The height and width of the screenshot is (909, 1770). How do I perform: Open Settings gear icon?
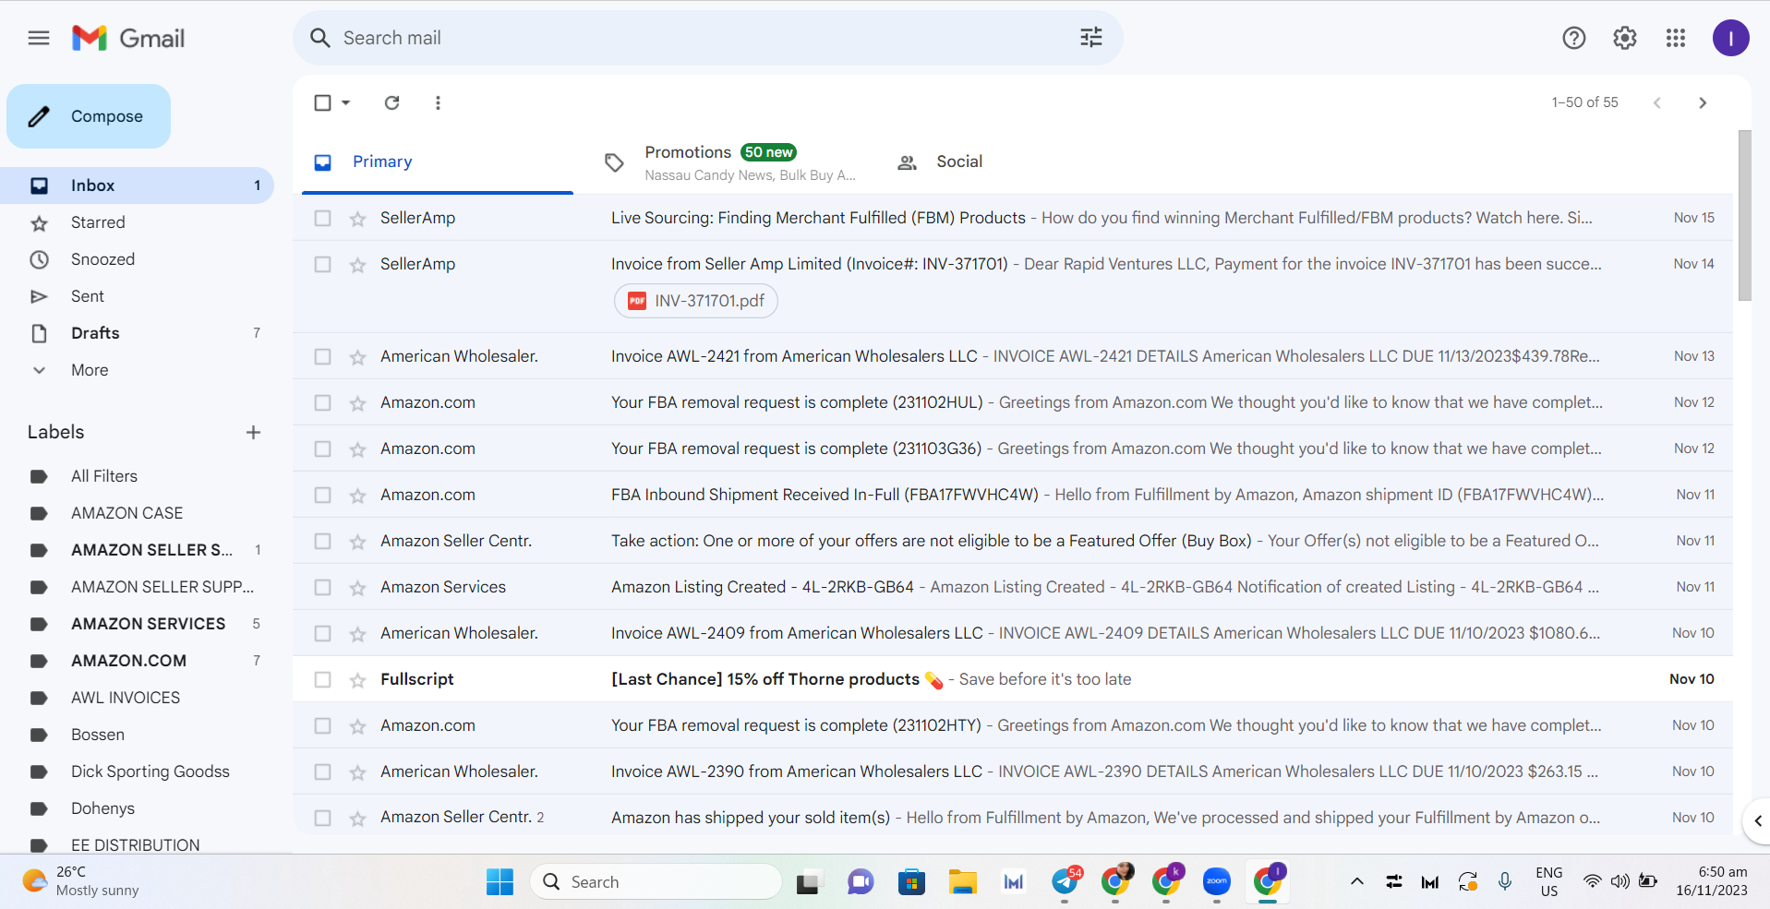1625,38
